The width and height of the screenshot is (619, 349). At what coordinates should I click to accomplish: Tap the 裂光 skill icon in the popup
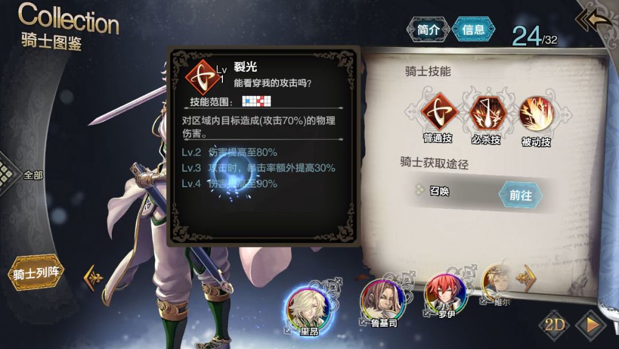point(203,77)
